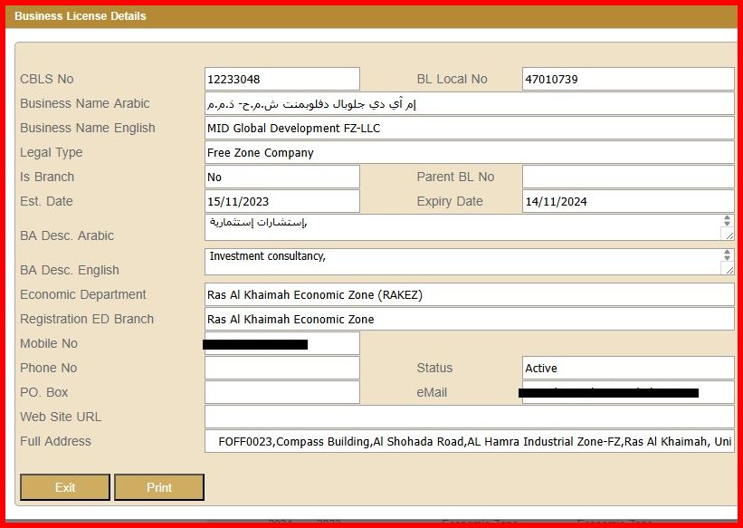Click the Business License Details title
Image resolution: width=743 pixels, height=528 pixels.
(x=80, y=16)
